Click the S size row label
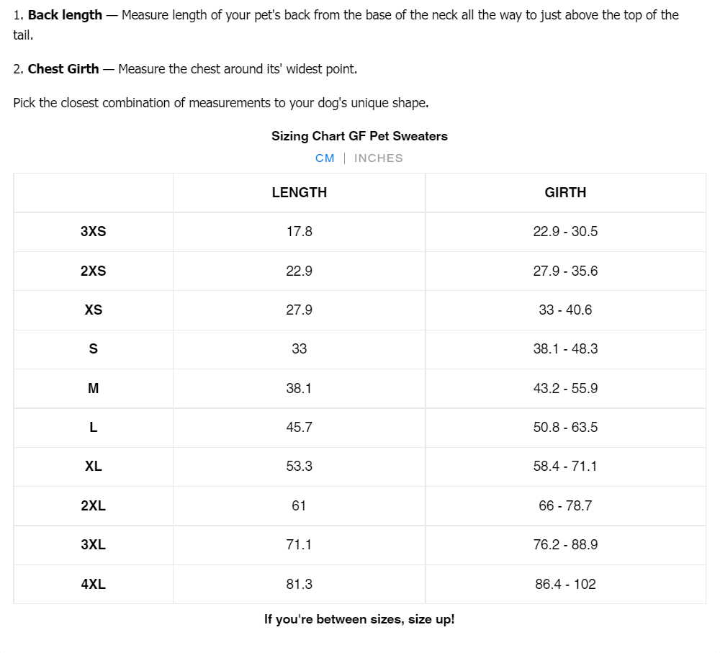Viewport: 720px width, 653px height. (x=94, y=349)
